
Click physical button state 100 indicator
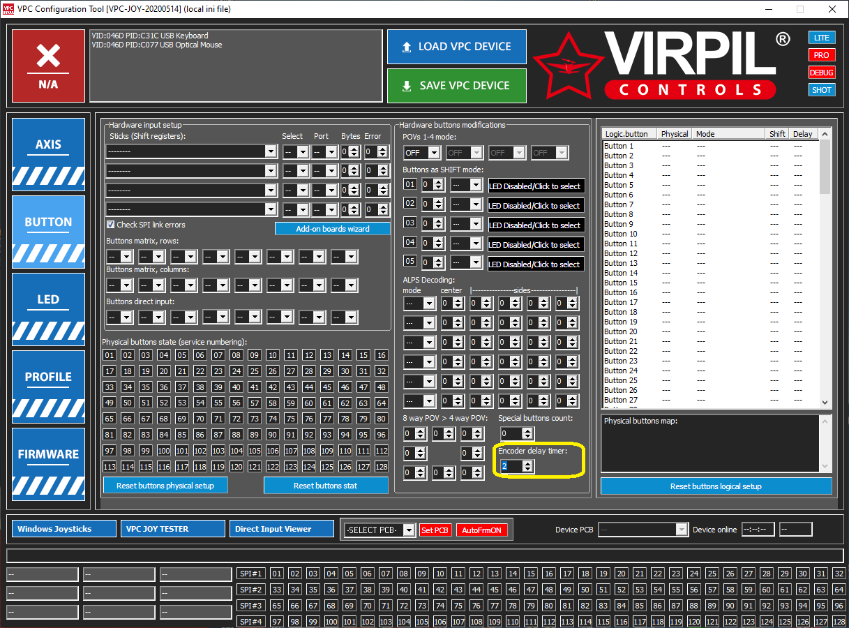click(x=164, y=451)
